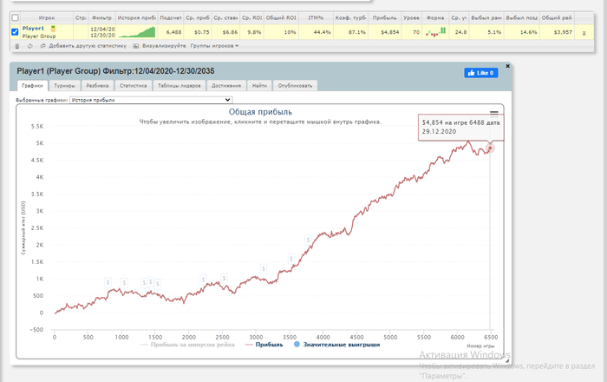Open the chart hamburger context menu

(x=494, y=113)
